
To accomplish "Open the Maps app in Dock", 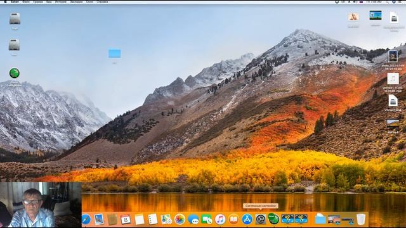I will (x=166, y=219).
